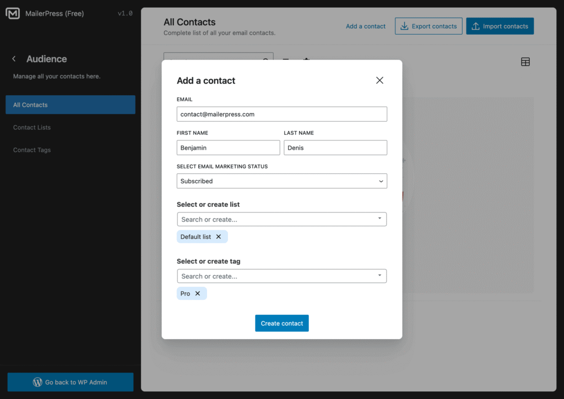Close the Add a contact dialog
Screen dimensions: 564x399
[379, 80]
